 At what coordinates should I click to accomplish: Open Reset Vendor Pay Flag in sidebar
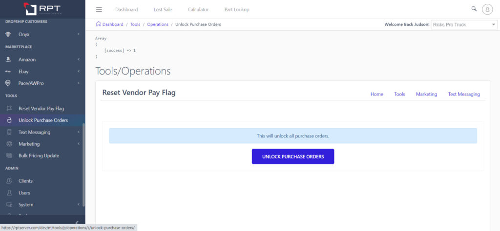(41, 109)
